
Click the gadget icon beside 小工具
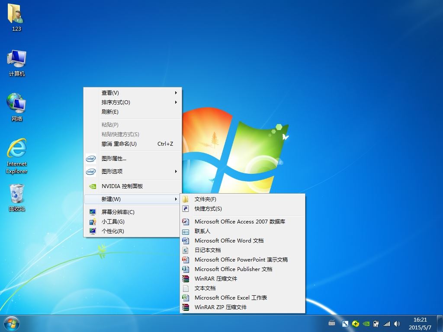click(93, 222)
